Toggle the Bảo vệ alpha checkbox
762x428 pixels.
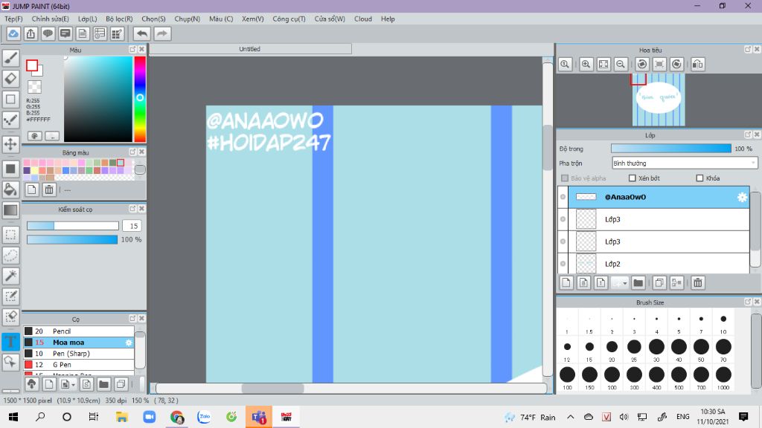(565, 178)
